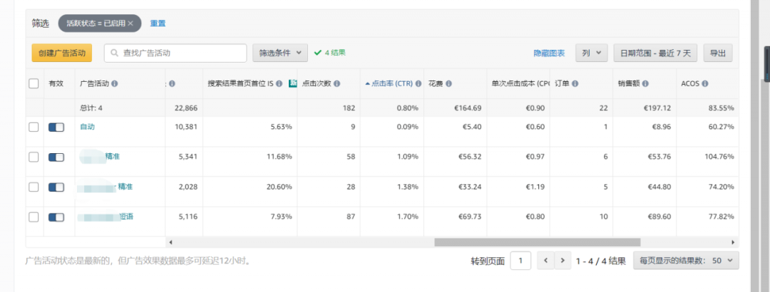Open the 短语 campaign link

[x=125, y=217]
